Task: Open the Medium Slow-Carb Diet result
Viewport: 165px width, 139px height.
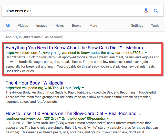Action: pyautogui.click(x=74, y=48)
